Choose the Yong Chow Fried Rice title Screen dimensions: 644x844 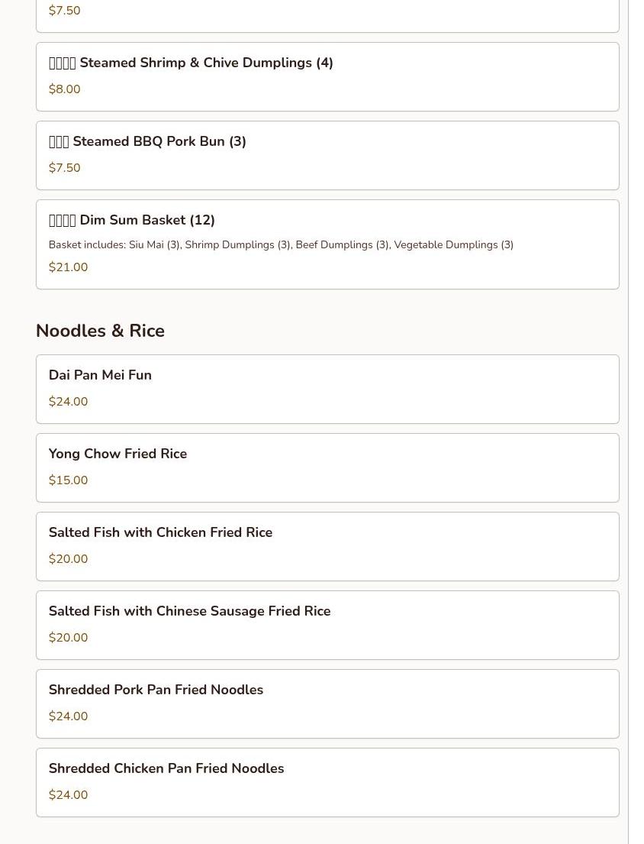[x=118, y=454]
